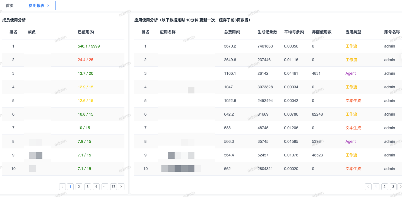The width and height of the screenshot is (402, 197).
Task: Go to next page of member usage list
Action: [x=121, y=186]
